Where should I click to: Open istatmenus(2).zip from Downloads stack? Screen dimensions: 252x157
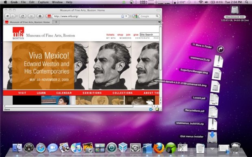[x=218, y=61]
